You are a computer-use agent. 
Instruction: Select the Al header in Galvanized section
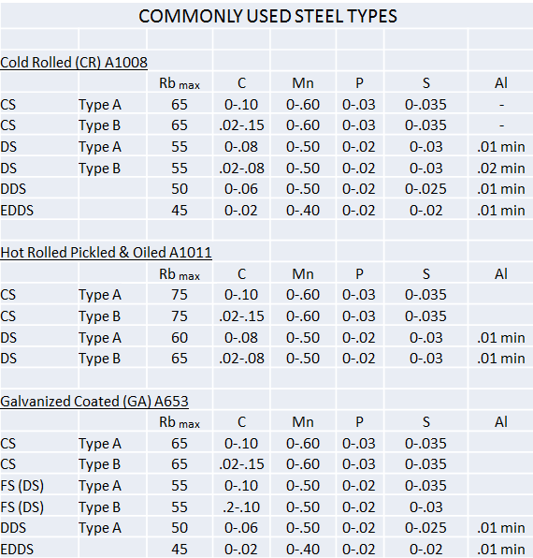tap(501, 422)
